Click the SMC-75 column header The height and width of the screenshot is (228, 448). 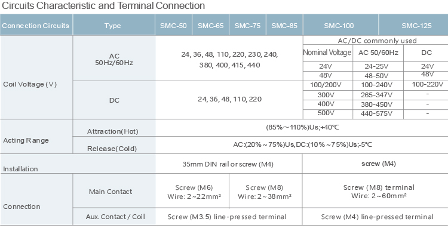pos(247,26)
